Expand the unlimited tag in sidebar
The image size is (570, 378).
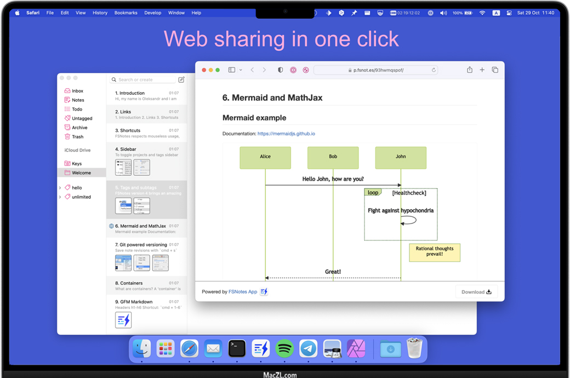coord(60,197)
